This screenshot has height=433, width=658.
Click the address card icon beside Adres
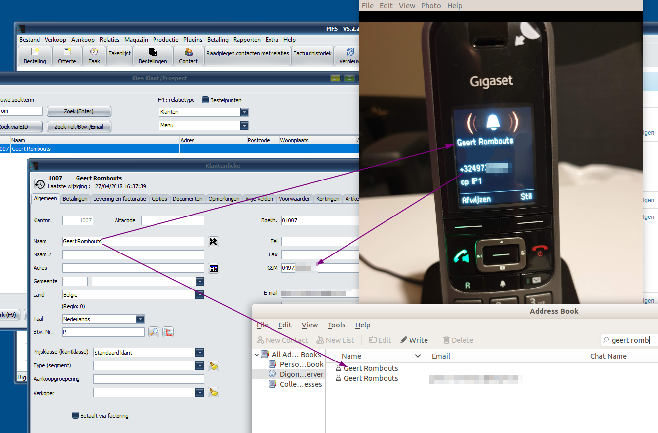click(x=213, y=268)
